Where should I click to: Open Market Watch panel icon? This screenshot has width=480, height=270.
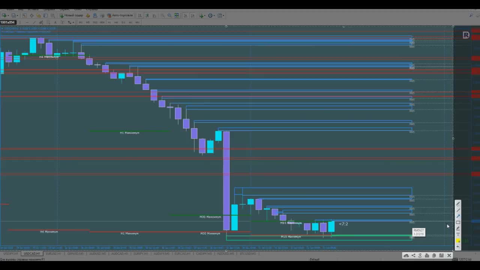pyautogui.click(x=24, y=15)
